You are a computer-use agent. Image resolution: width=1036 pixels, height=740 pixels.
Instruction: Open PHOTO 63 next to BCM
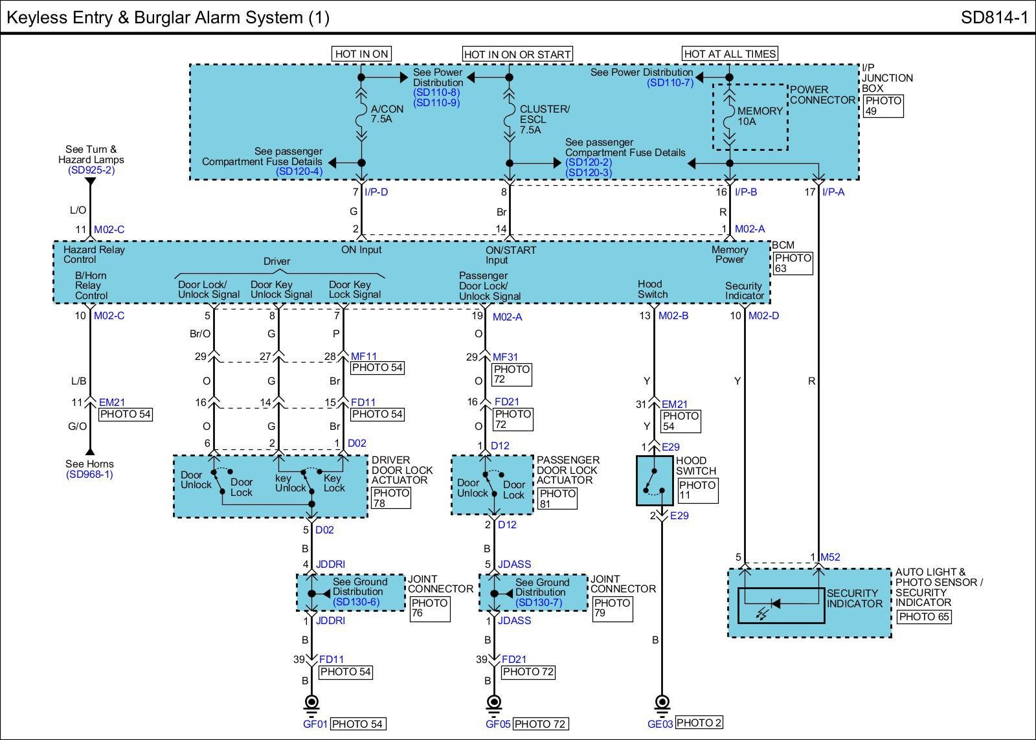click(x=793, y=263)
